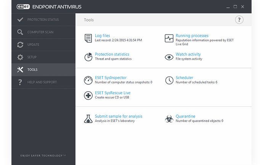The width and height of the screenshot is (263, 165).
Task: Click the 'ENDPOINT ANTIVIRUS' title text
Action: pyautogui.click(x=57, y=7)
